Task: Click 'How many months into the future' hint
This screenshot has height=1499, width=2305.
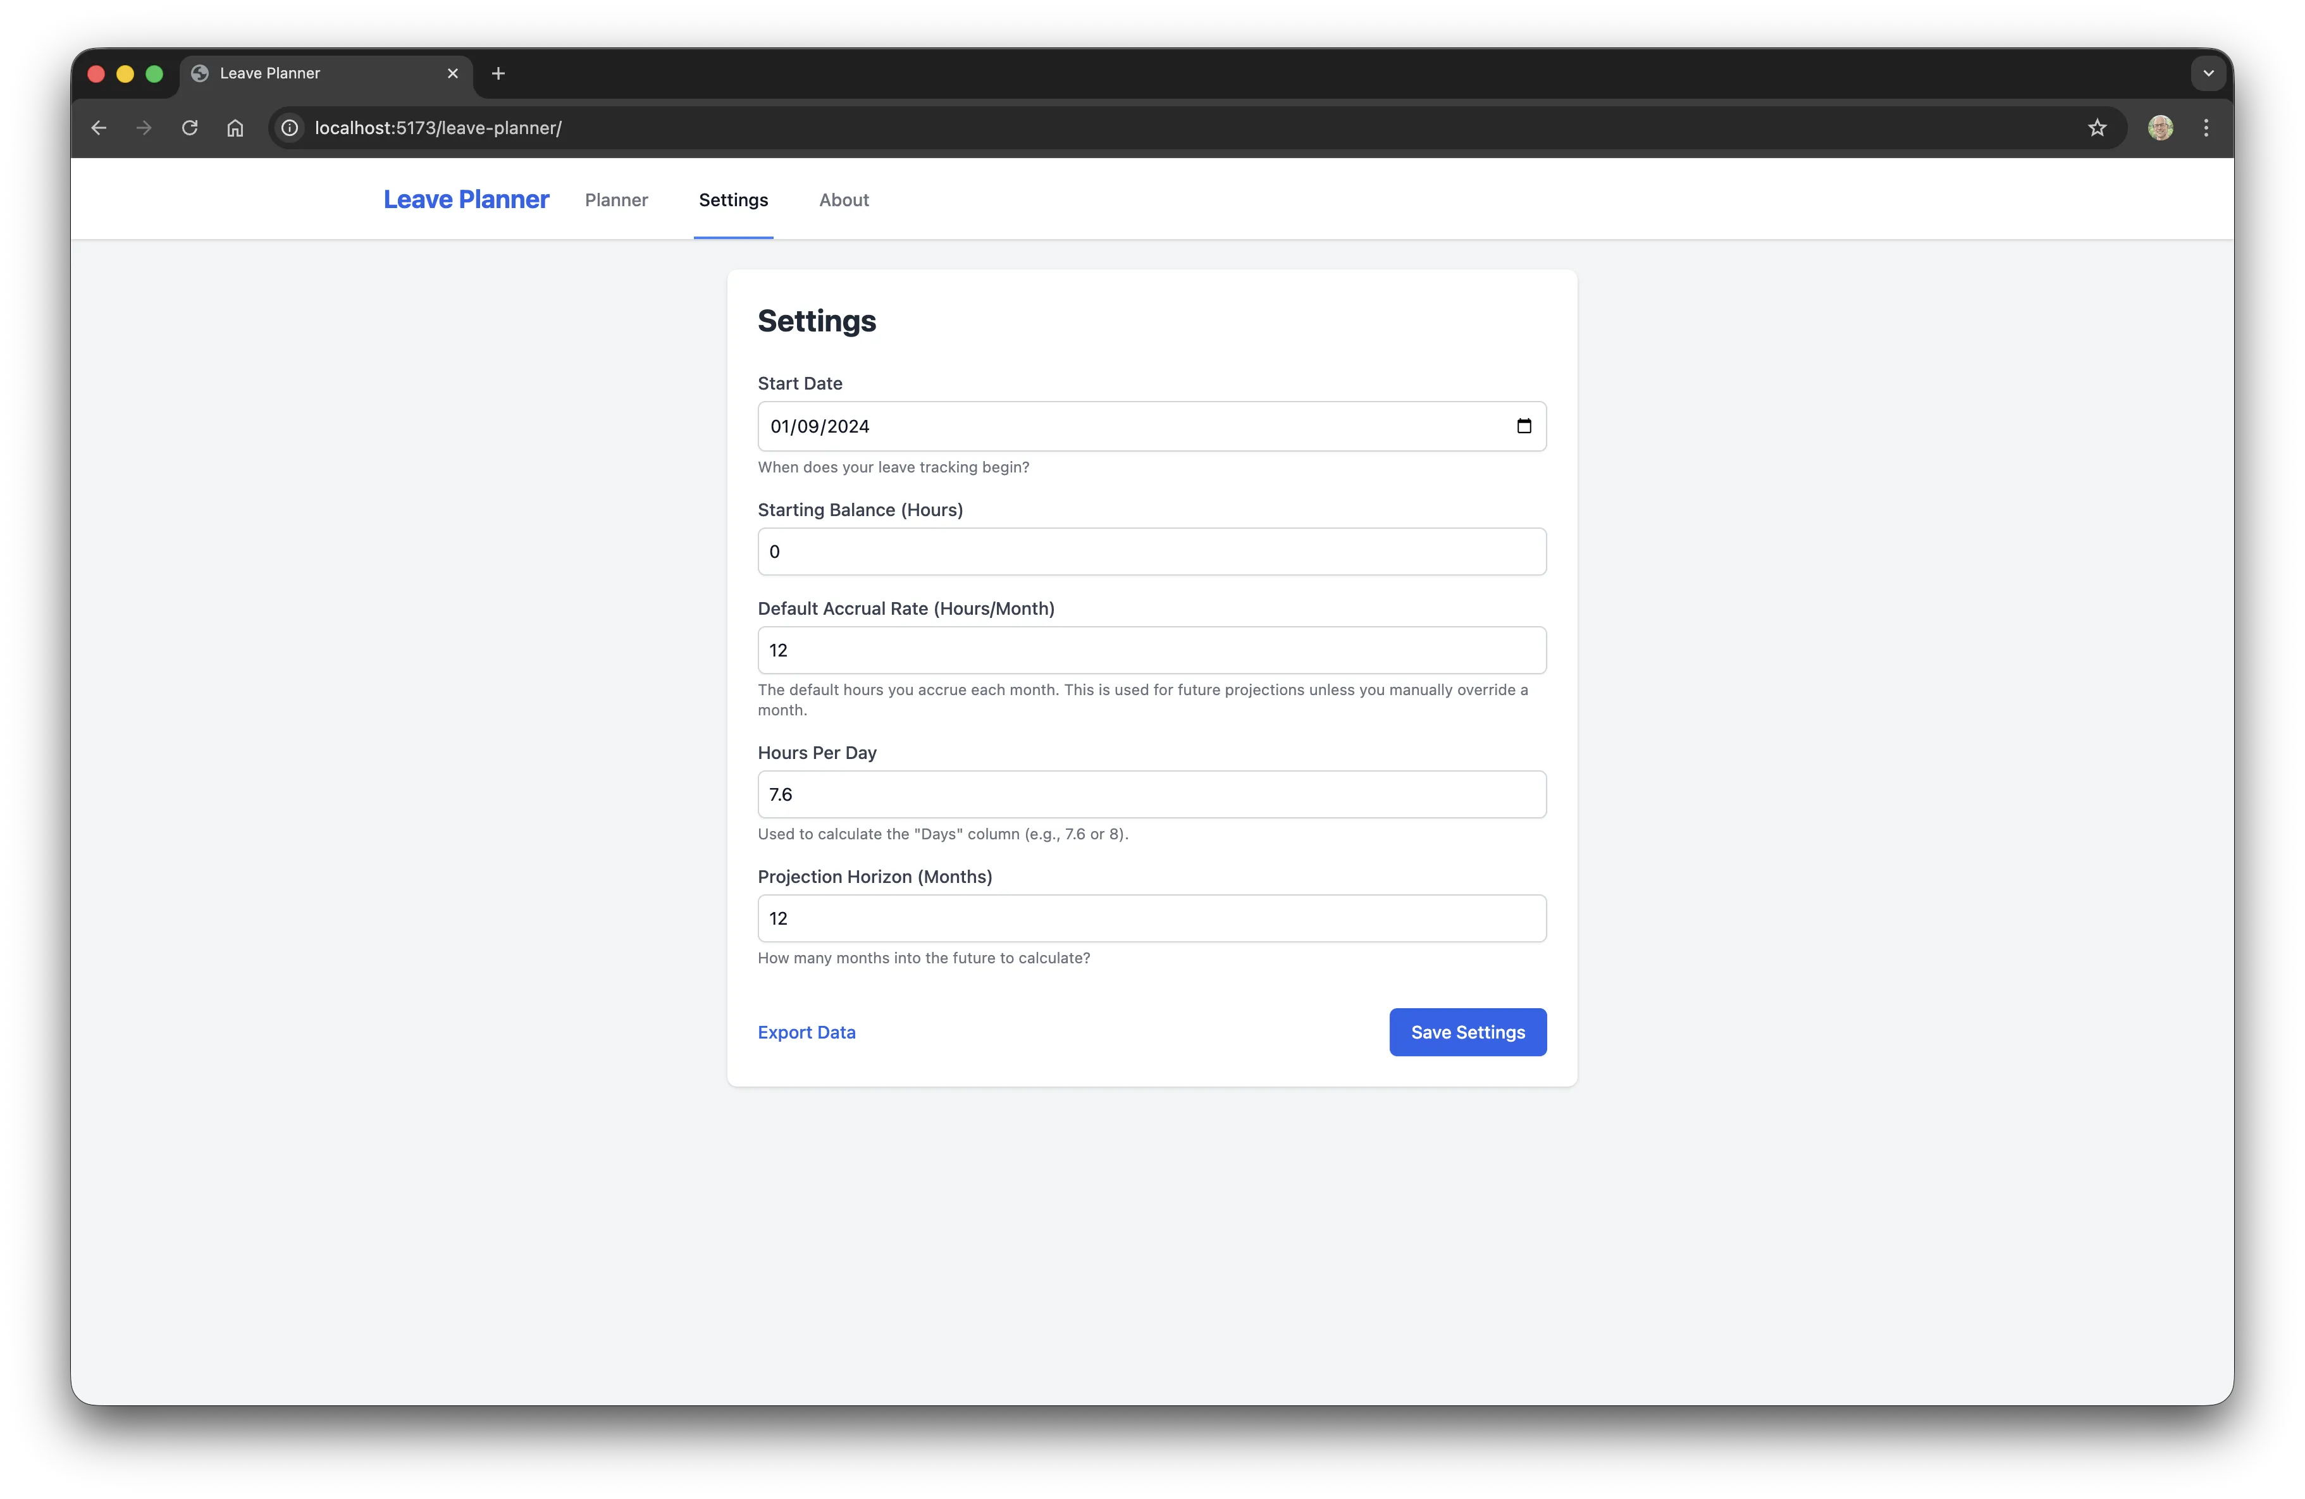Action: pyautogui.click(x=923, y=958)
